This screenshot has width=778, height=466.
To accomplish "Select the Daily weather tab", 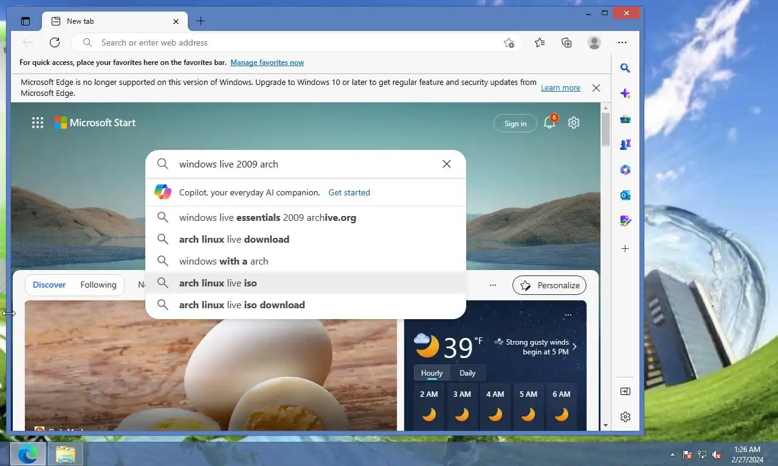I will pyautogui.click(x=467, y=373).
